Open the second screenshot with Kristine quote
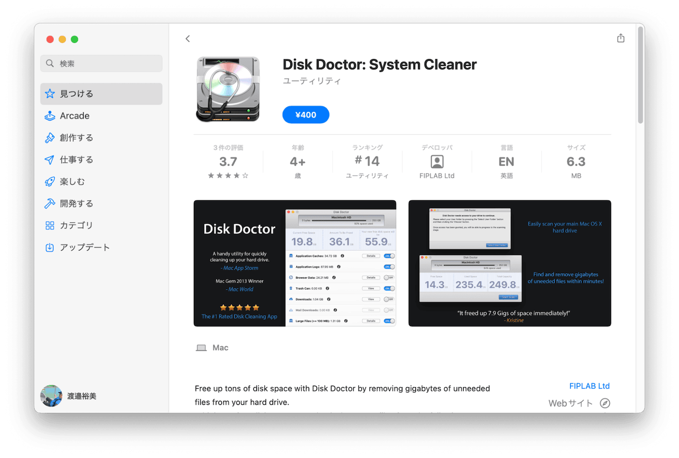 point(510,263)
